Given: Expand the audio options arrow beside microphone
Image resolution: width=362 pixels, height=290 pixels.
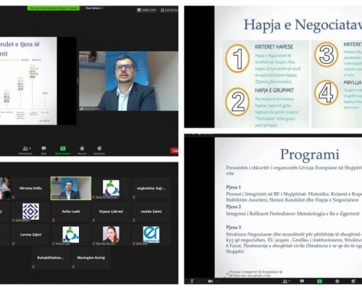Looking at the screenshot, I should [x=198, y=281].
